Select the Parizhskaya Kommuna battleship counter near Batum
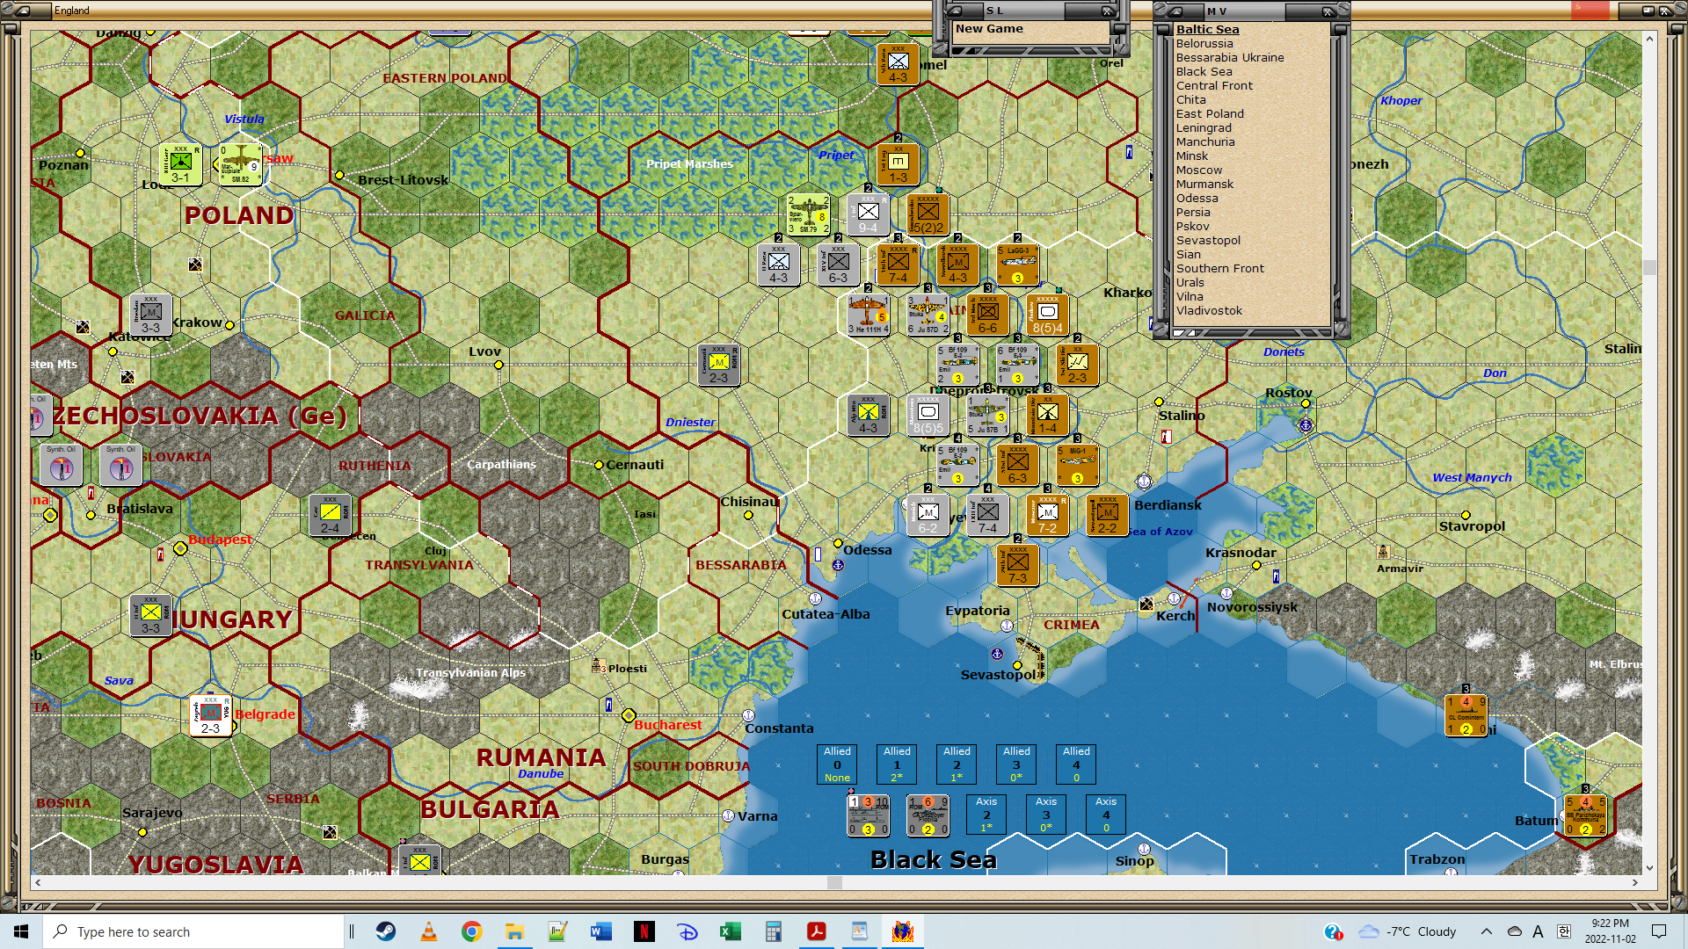Image resolution: width=1688 pixels, height=949 pixels. click(x=1585, y=815)
